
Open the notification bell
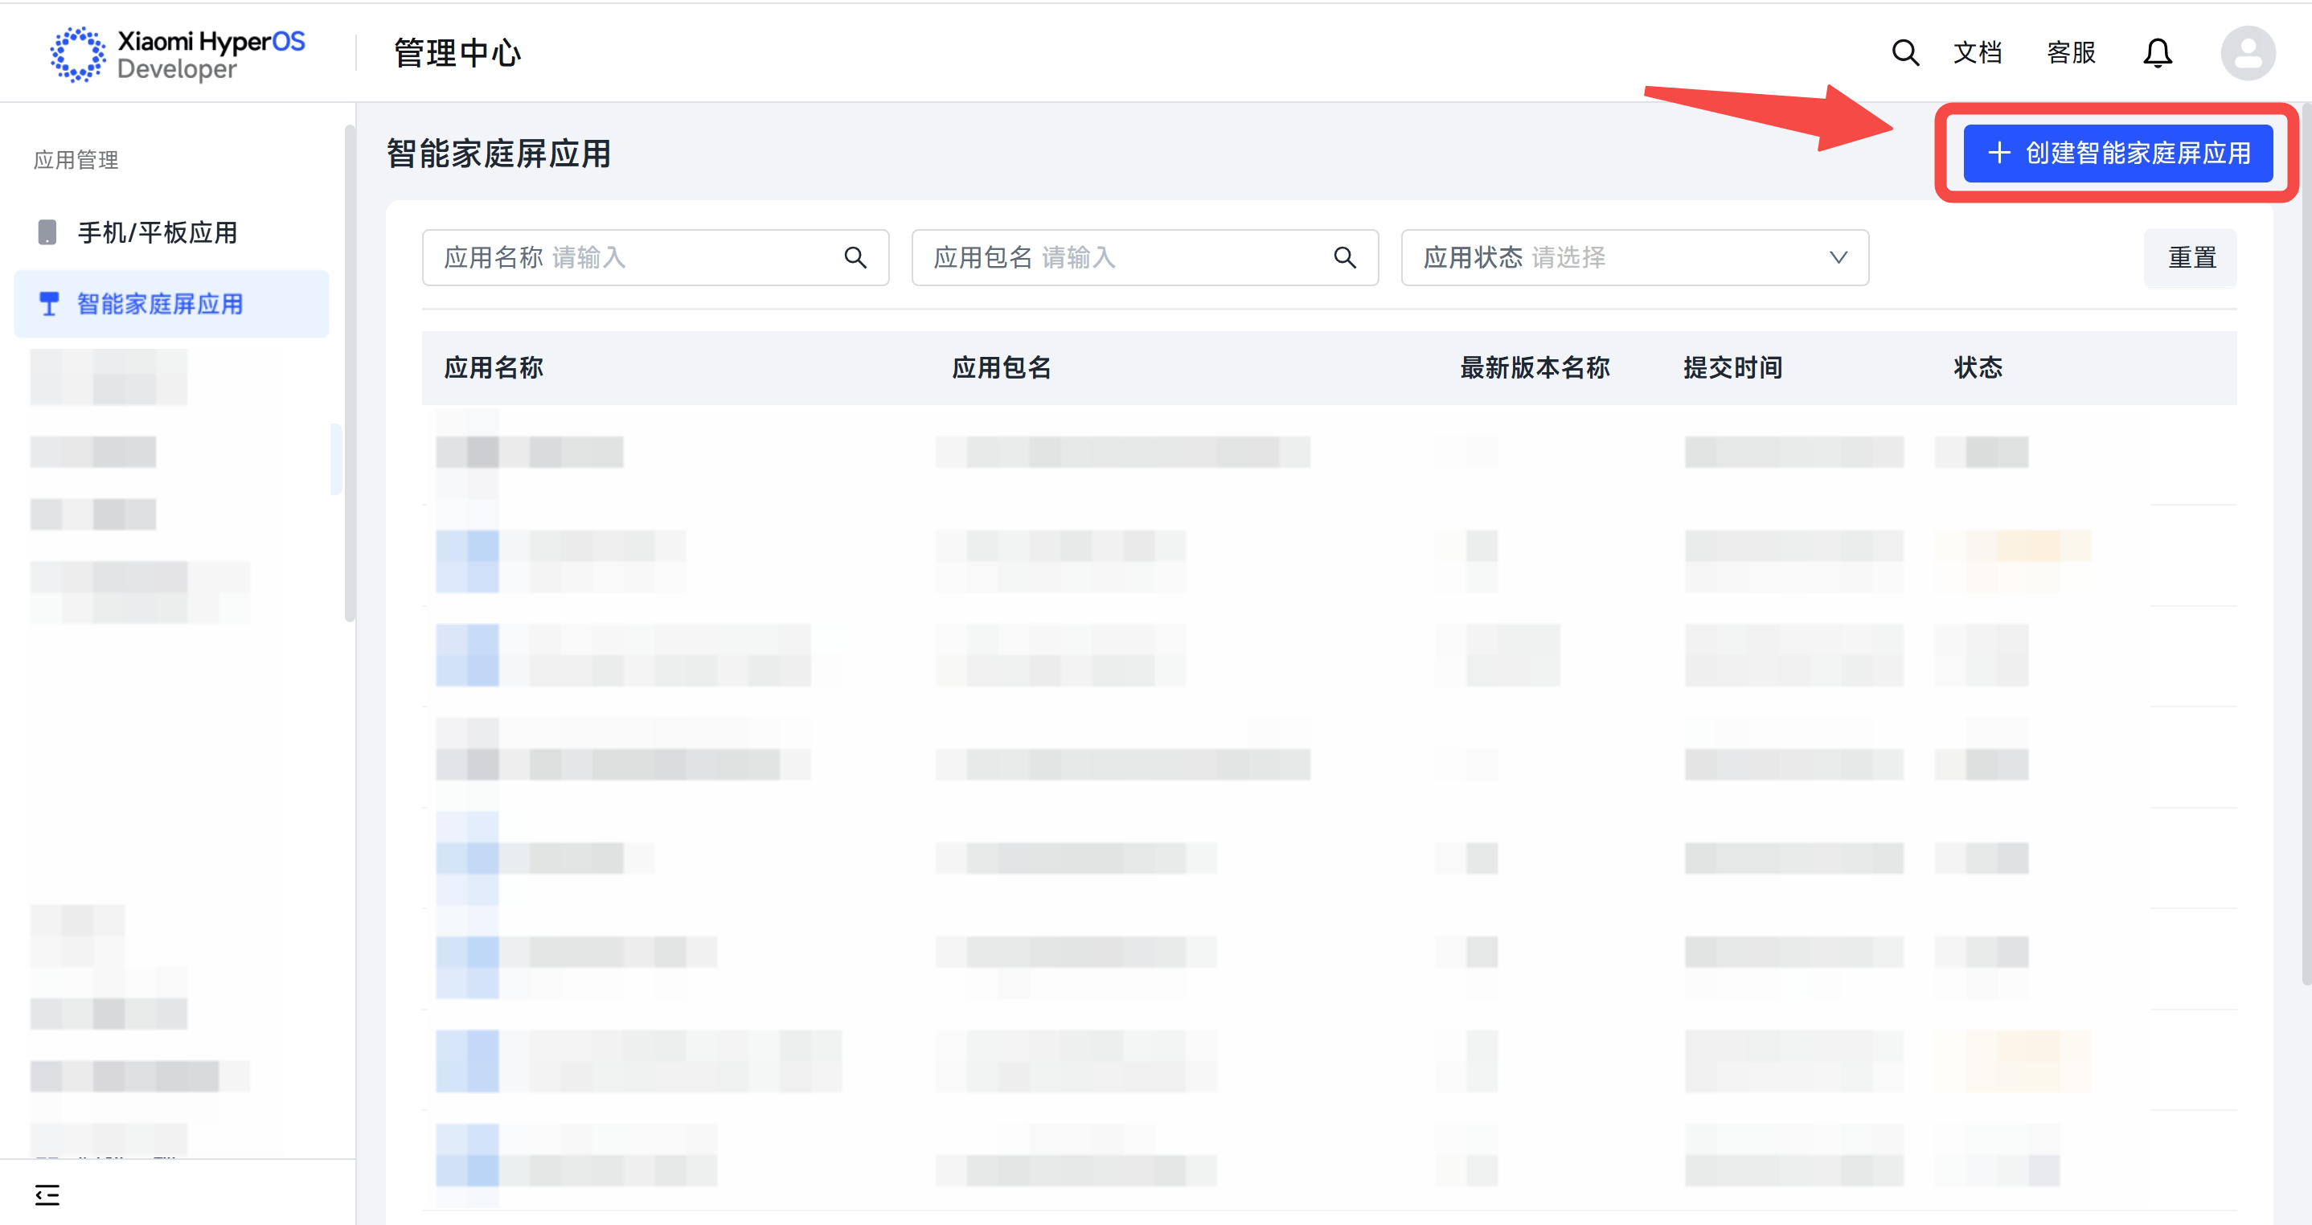[x=2157, y=53]
